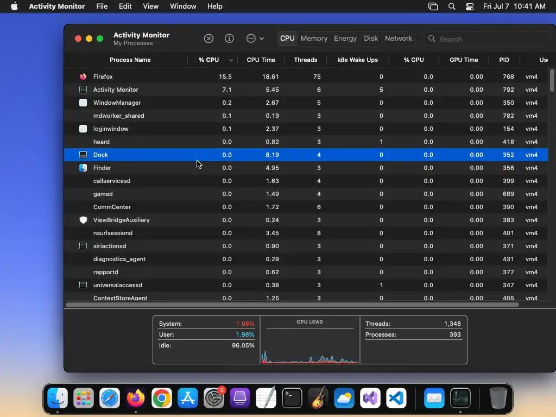Click the WindowManager process icon
Viewport: 556px width, 417px height.
(x=83, y=103)
